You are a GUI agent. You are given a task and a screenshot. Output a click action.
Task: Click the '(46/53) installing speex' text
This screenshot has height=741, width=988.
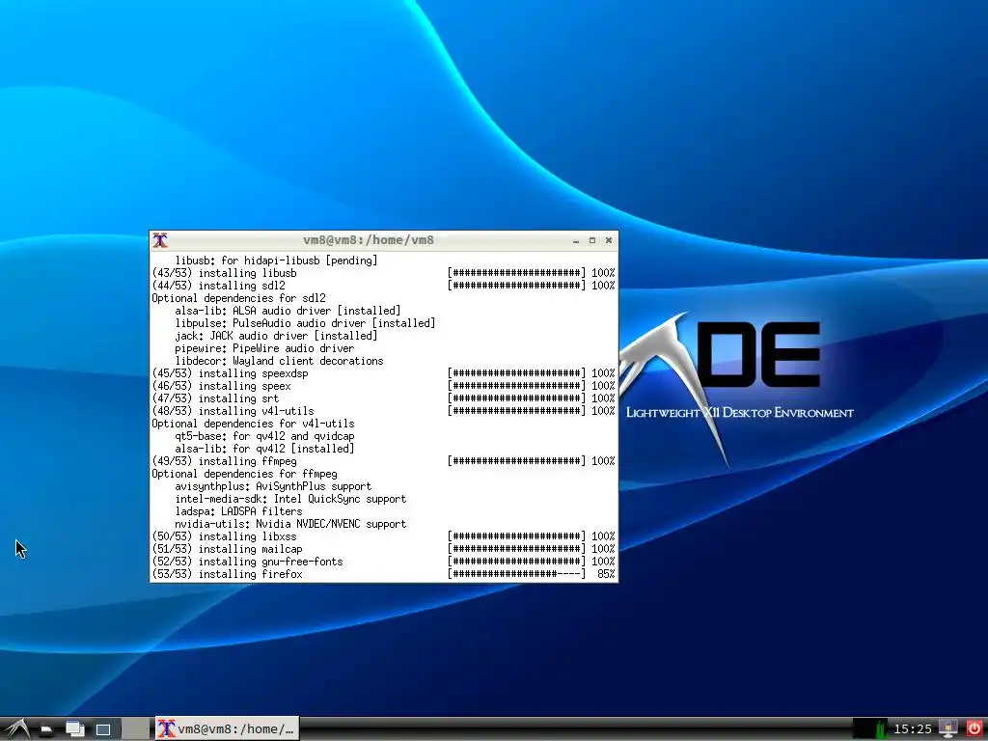[222, 386]
